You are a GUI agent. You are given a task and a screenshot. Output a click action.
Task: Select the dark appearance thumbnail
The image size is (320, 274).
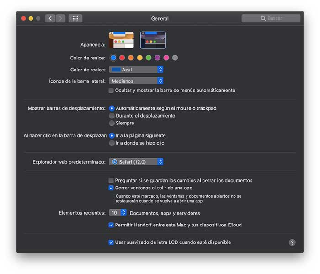click(x=153, y=40)
